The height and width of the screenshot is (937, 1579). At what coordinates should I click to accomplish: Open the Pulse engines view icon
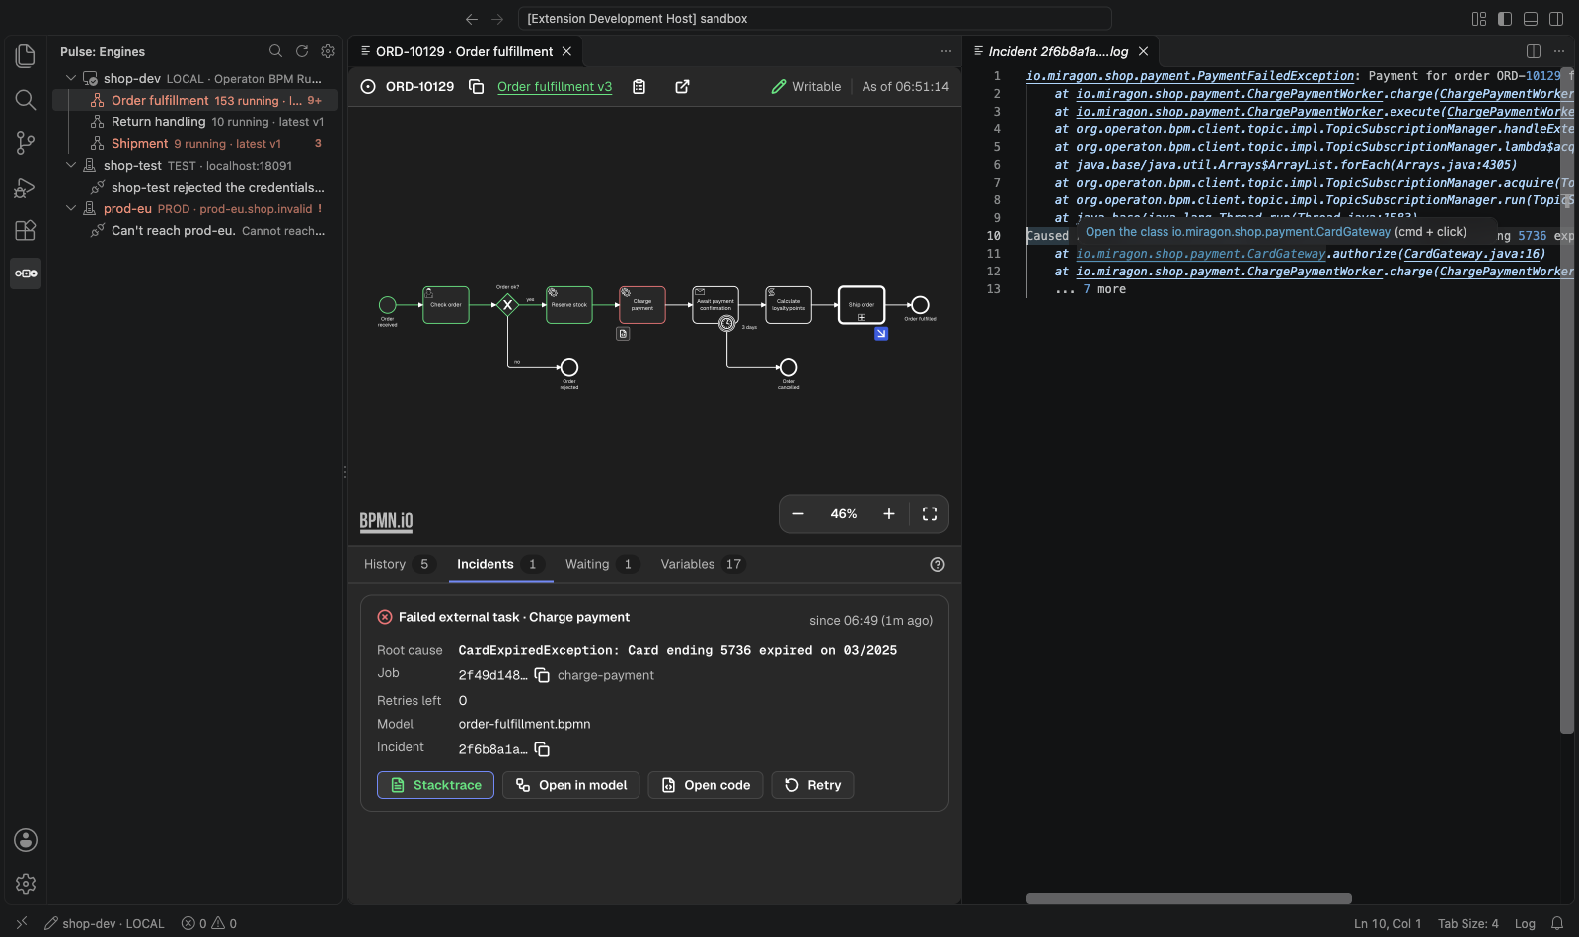pyautogui.click(x=26, y=273)
